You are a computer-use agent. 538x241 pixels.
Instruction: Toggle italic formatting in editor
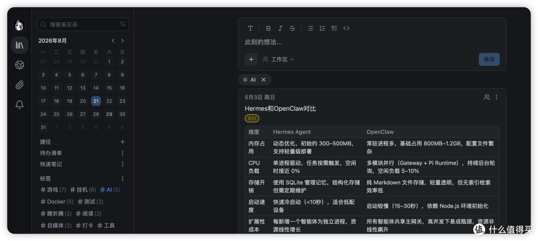tap(280, 28)
